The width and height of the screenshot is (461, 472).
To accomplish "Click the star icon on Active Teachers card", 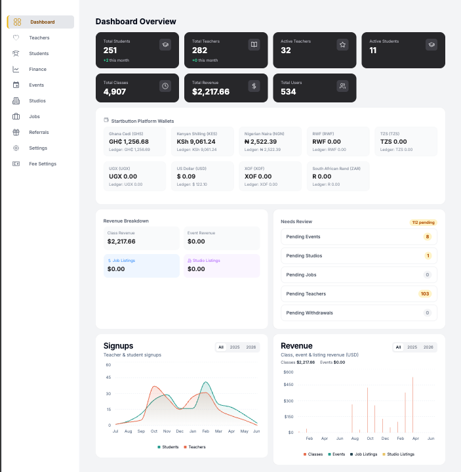I will click(342, 45).
